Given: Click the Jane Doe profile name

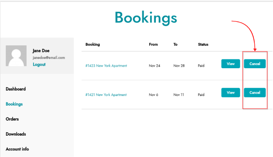Looking at the screenshot, I should tap(41, 51).
